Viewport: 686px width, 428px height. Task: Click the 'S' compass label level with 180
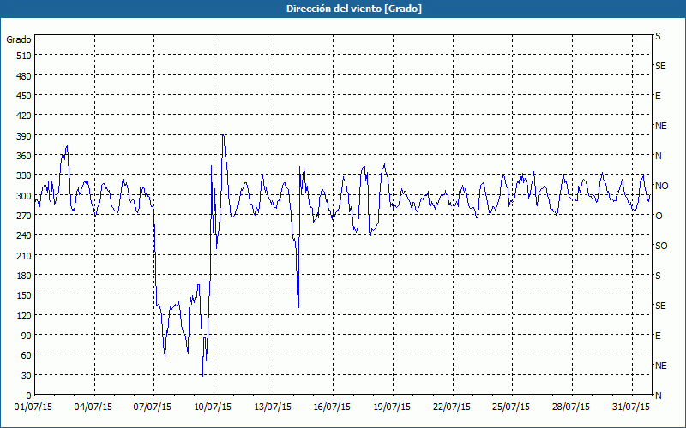[x=658, y=276]
